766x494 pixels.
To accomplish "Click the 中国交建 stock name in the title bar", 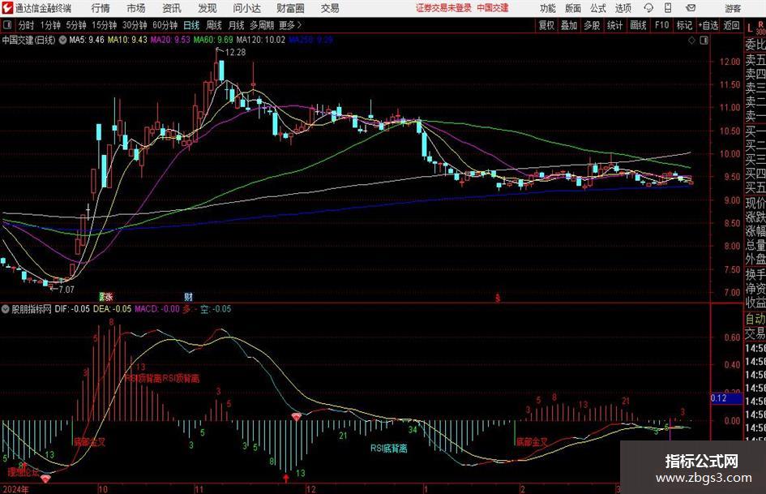I will tap(493, 8).
